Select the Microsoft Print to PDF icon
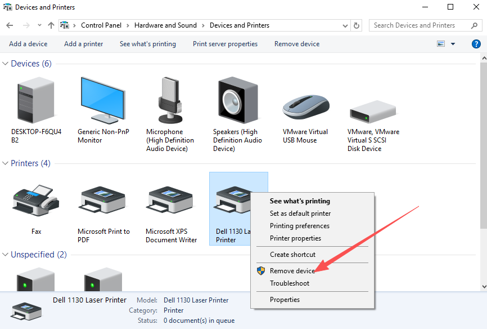 pyautogui.click(x=103, y=200)
